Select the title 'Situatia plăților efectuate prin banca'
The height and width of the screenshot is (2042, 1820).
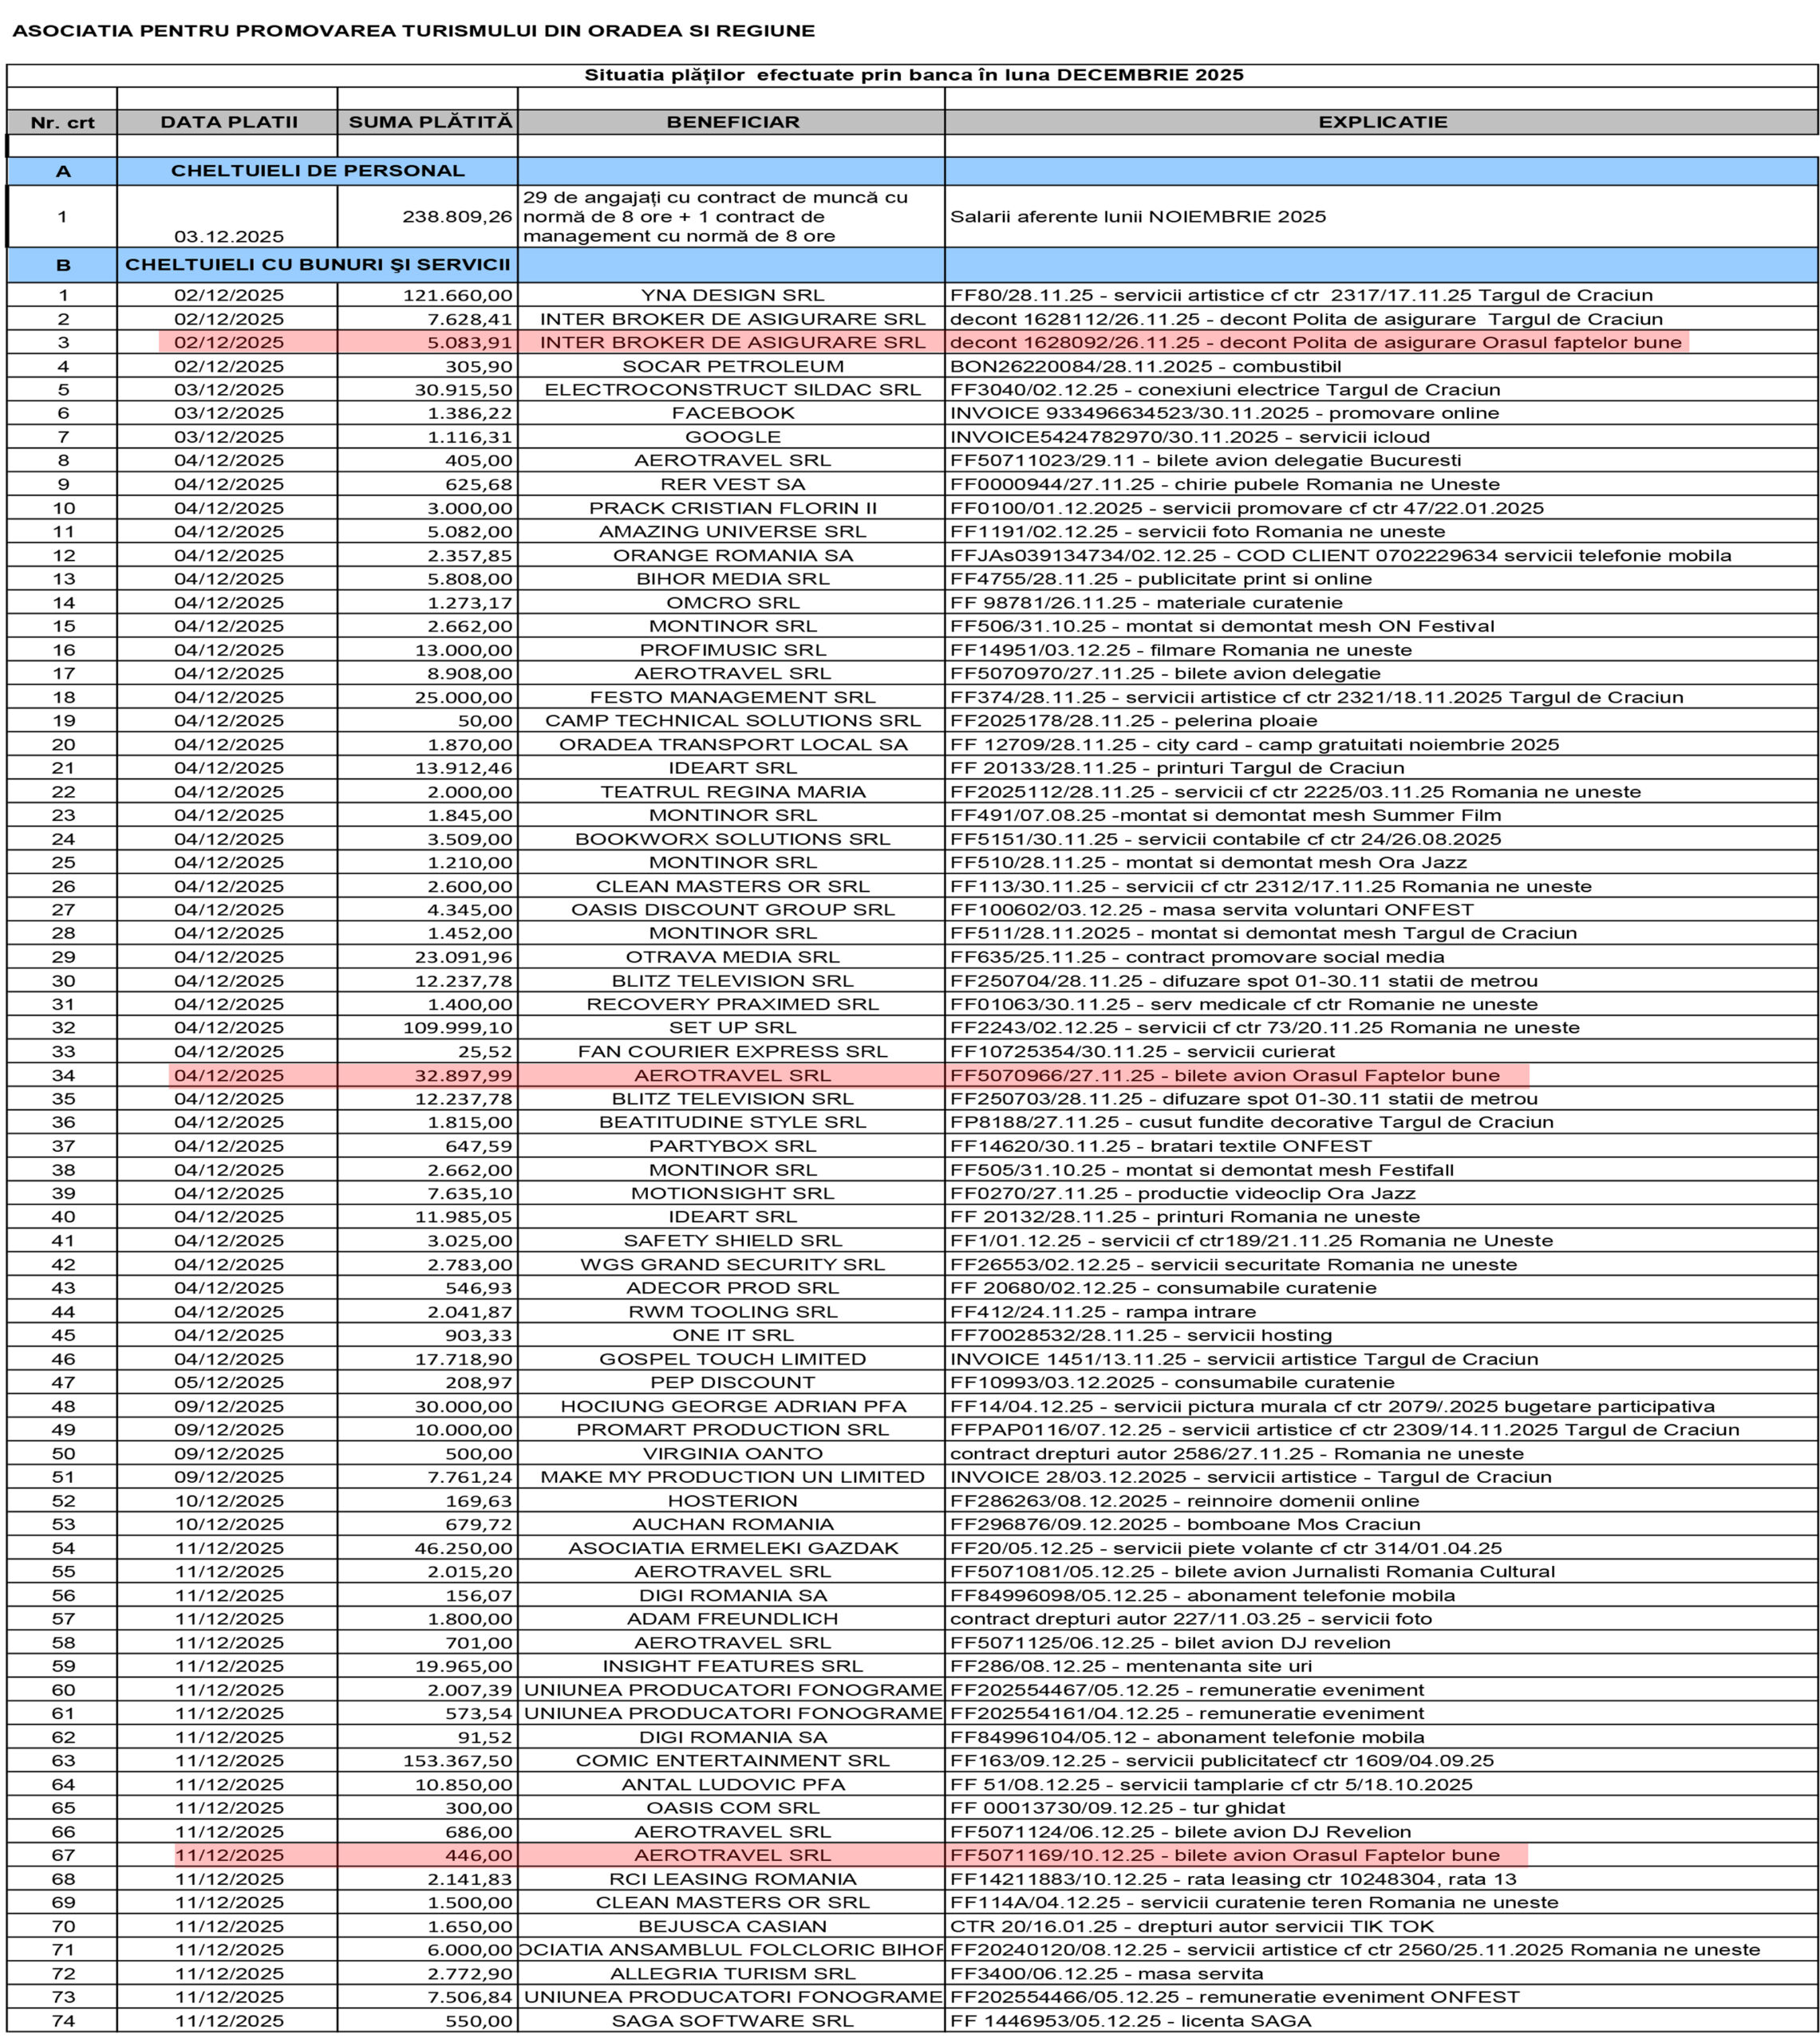pyautogui.click(x=913, y=75)
